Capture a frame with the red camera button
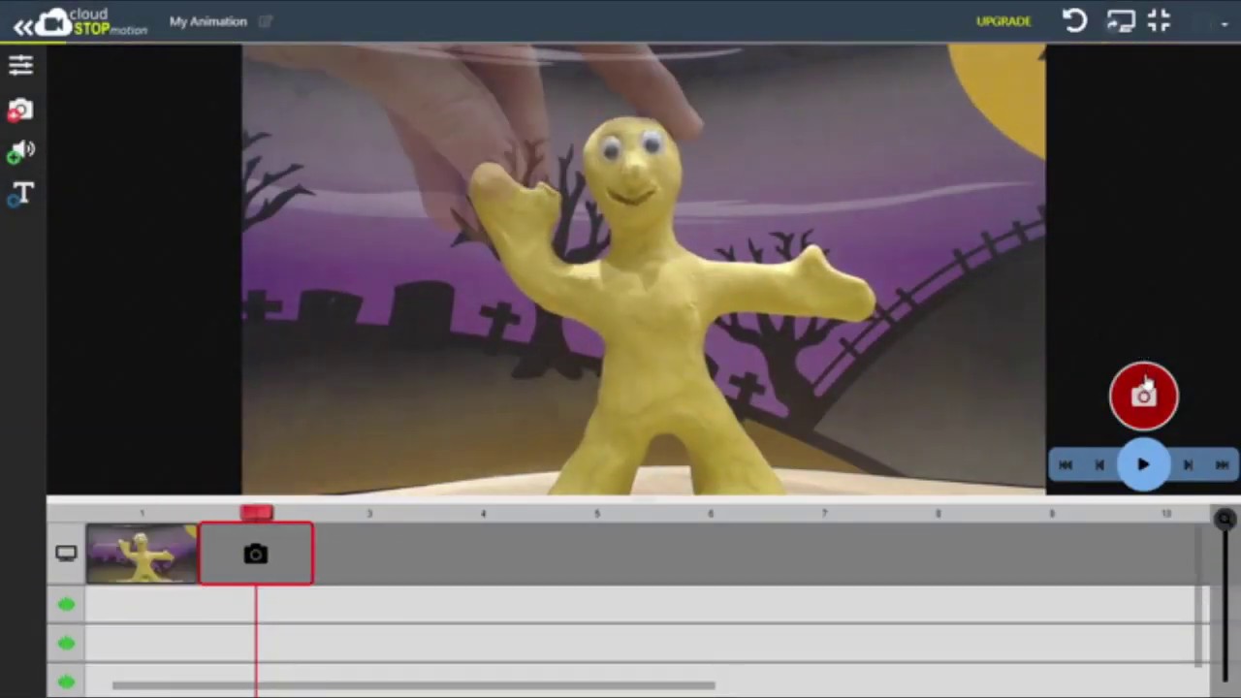Viewport: 1241px width, 698px height. 1144,396
